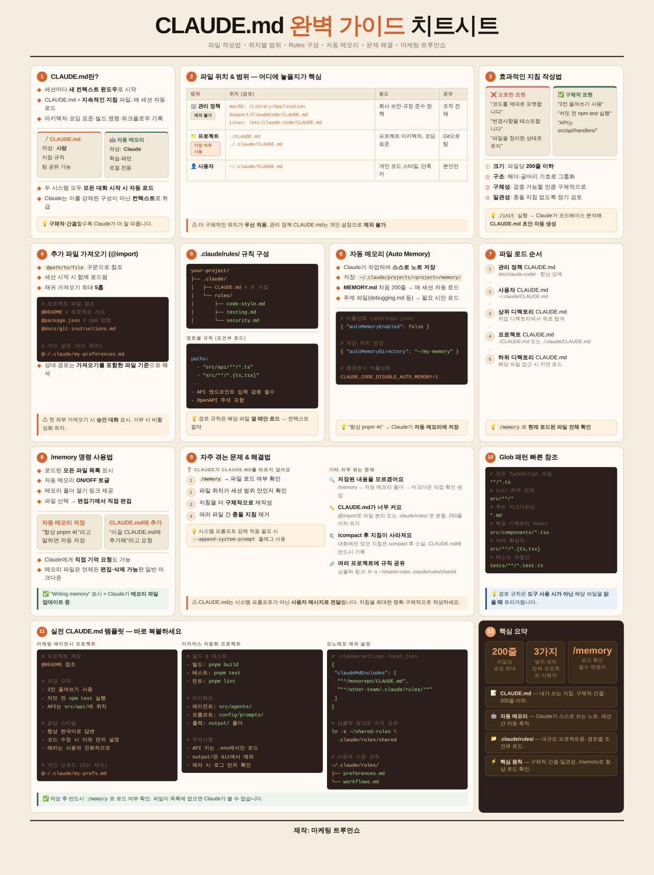This screenshot has width=654, height=875.
Task: Click the number 3 badge beside 효과적인 지침 작성법
Action: 491,77
